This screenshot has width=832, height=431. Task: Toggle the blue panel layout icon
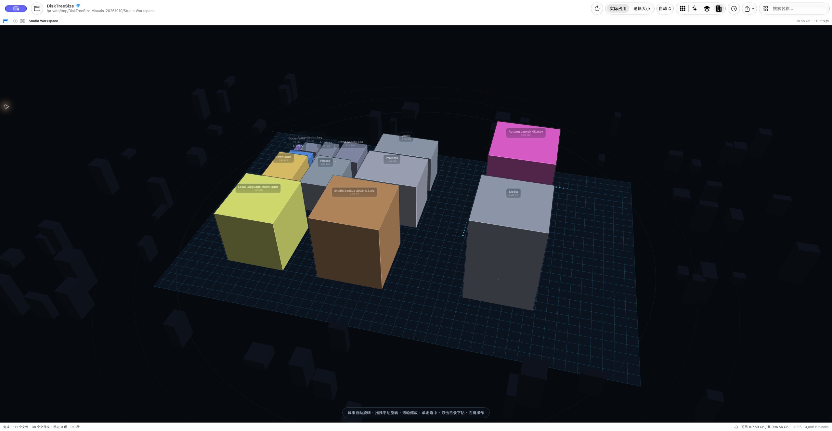tap(6, 21)
